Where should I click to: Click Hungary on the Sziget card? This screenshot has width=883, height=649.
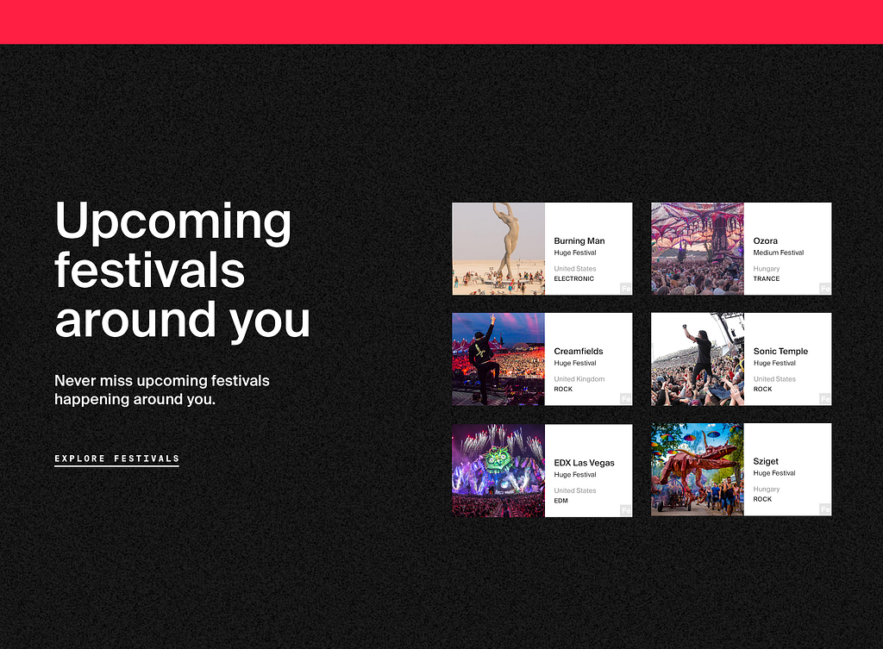pos(767,490)
